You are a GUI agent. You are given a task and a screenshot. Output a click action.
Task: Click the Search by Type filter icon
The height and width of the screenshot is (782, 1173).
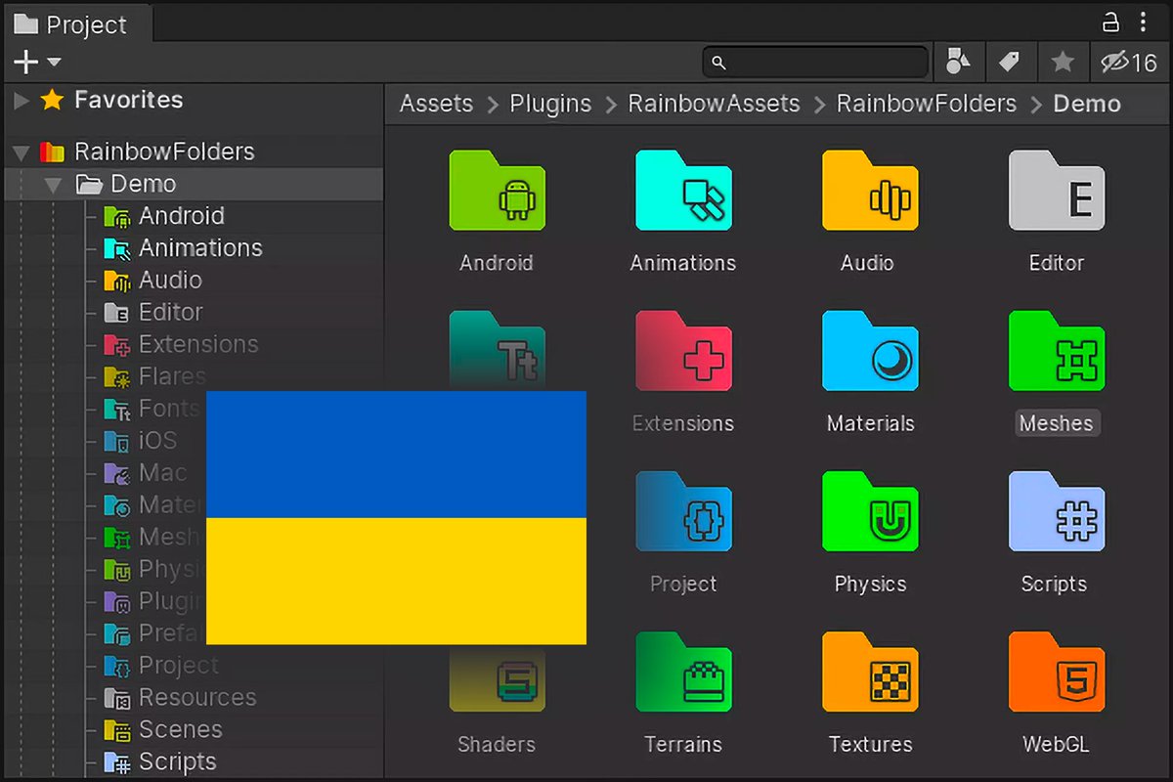(x=958, y=63)
